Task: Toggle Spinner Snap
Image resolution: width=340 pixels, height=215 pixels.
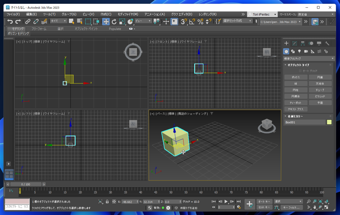Action: (x=208, y=21)
